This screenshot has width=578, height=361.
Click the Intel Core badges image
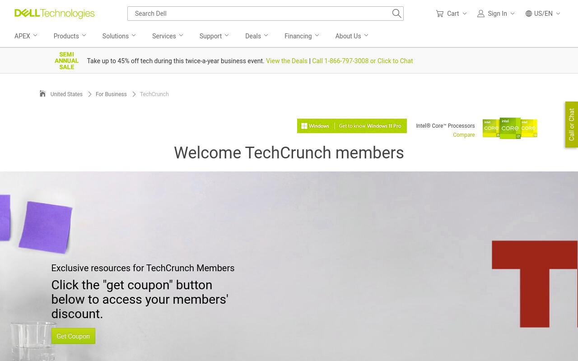coord(510,128)
